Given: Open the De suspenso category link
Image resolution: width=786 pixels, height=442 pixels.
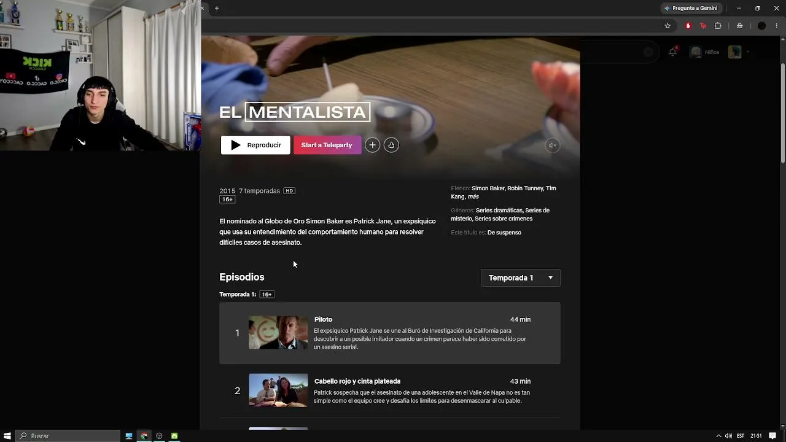Looking at the screenshot, I should tap(504, 233).
